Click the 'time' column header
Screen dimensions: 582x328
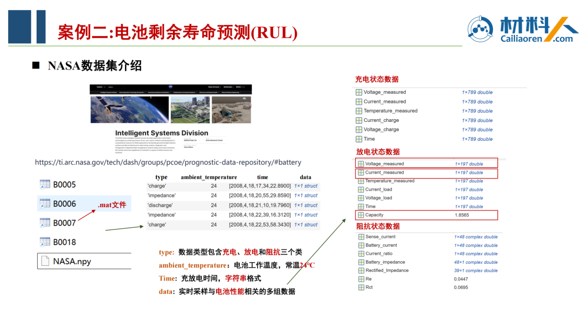click(262, 177)
